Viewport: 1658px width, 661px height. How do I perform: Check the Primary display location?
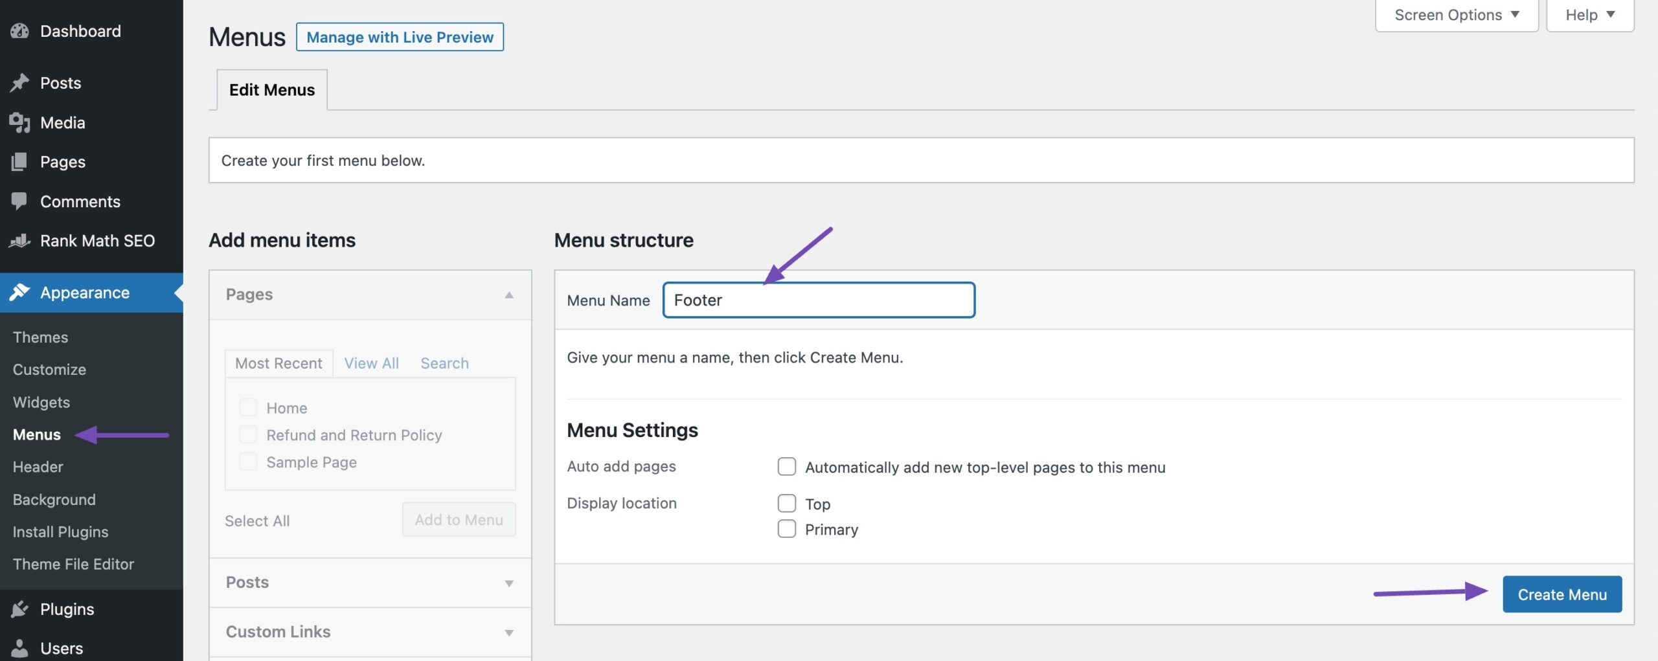(786, 529)
